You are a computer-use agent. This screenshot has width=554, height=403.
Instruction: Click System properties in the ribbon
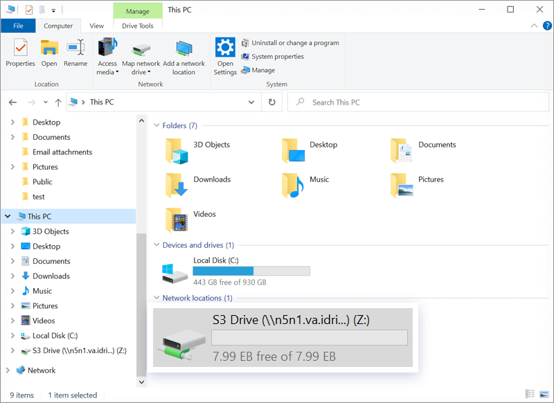(x=272, y=57)
